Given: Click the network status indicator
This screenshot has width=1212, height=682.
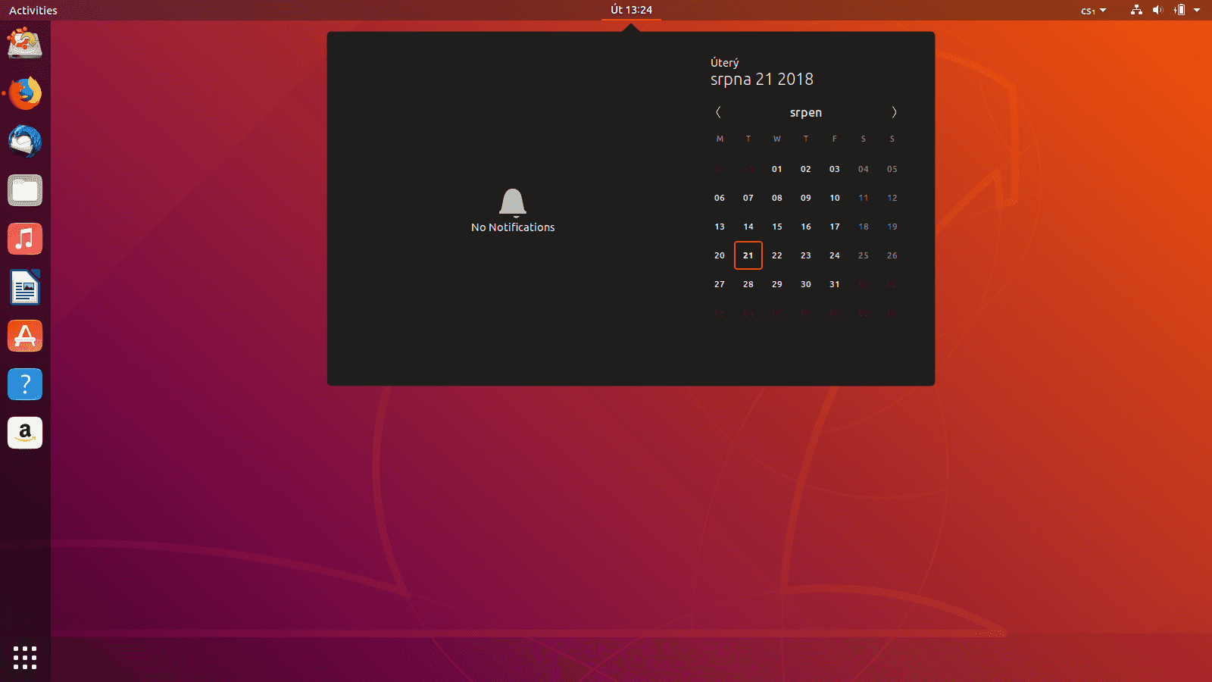Looking at the screenshot, I should (1135, 10).
